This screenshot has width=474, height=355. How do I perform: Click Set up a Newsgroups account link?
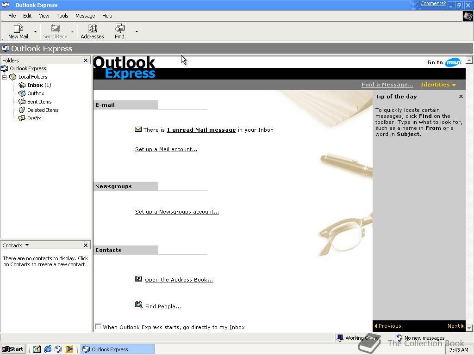point(177,212)
